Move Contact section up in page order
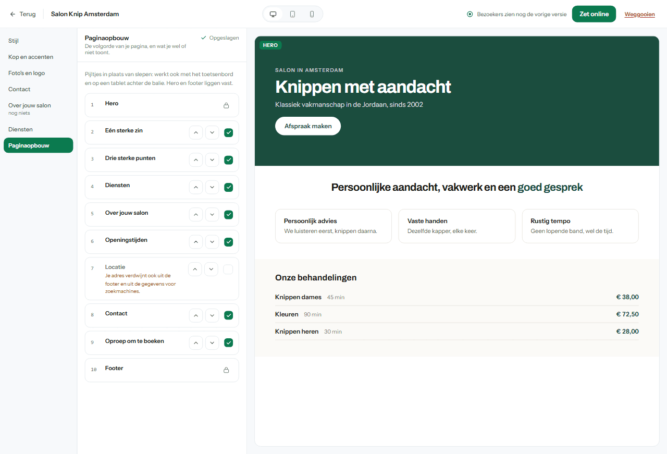 pyautogui.click(x=195, y=315)
